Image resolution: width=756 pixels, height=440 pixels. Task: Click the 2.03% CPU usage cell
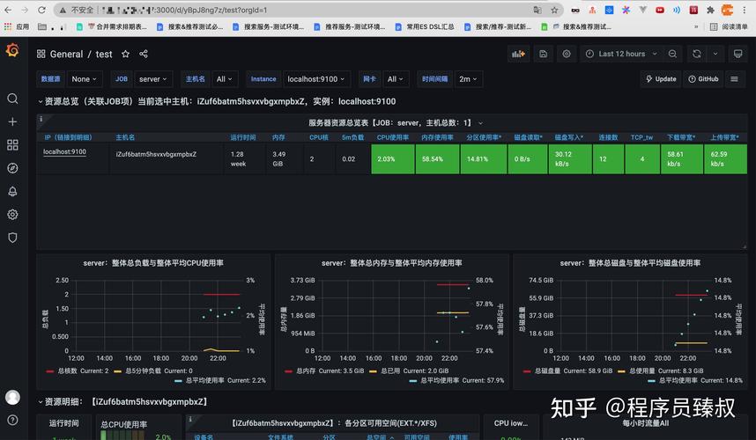392,159
